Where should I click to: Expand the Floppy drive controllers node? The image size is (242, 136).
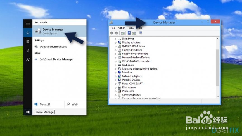pos(116,54)
